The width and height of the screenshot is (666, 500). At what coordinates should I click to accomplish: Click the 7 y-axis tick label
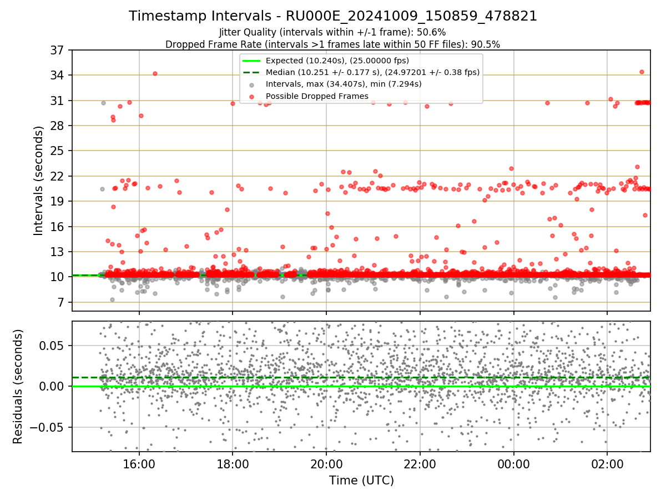(x=62, y=302)
